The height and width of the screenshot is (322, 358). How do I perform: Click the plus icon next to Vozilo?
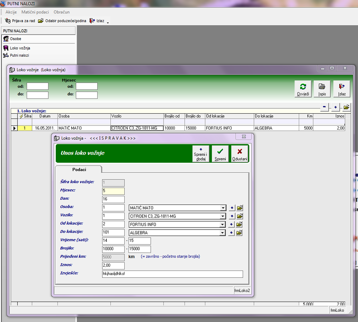[232, 216]
